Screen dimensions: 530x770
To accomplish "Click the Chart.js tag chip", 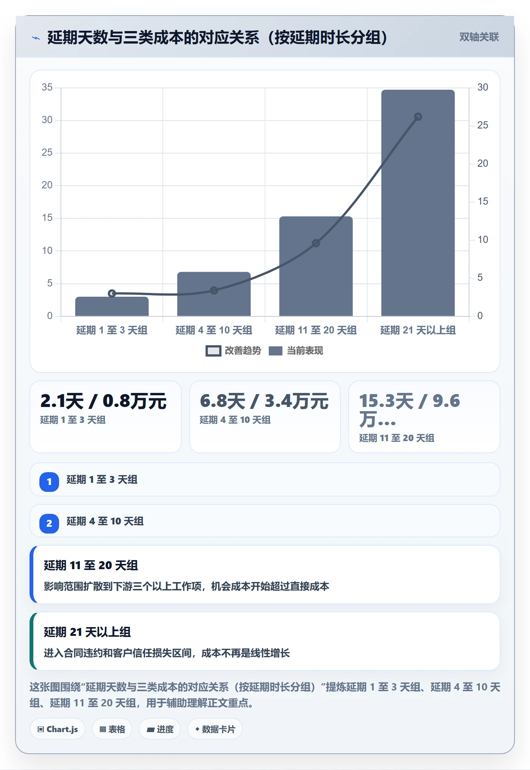I will click(x=58, y=729).
